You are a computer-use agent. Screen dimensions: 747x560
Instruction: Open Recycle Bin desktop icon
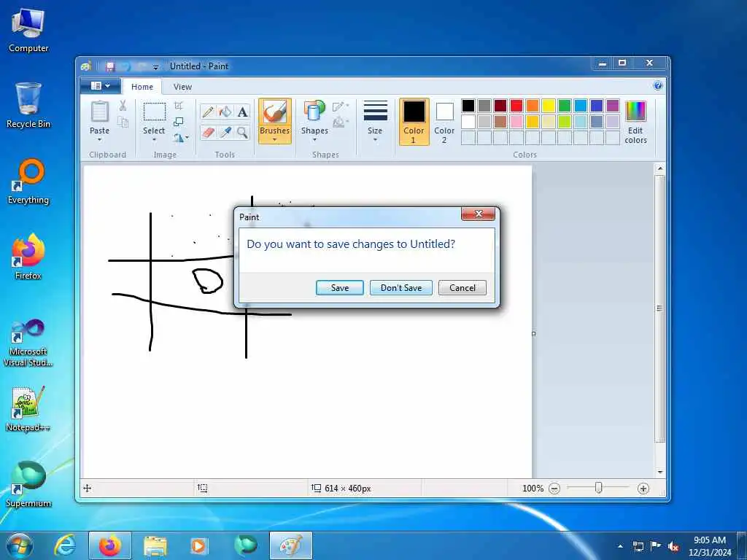28,106
